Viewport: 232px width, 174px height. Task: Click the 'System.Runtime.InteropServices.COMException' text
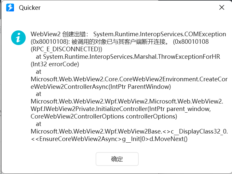(160, 34)
